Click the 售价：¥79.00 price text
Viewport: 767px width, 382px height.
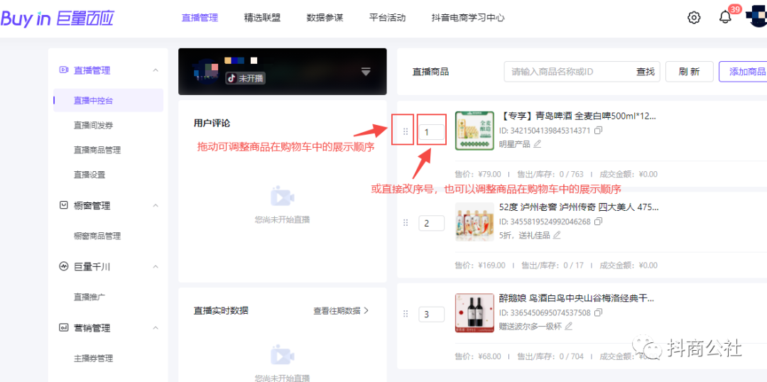[x=478, y=174]
